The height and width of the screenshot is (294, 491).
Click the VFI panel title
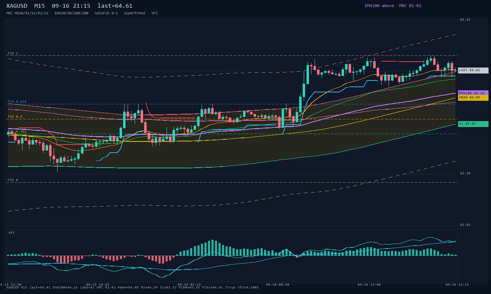click(x=12, y=233)
